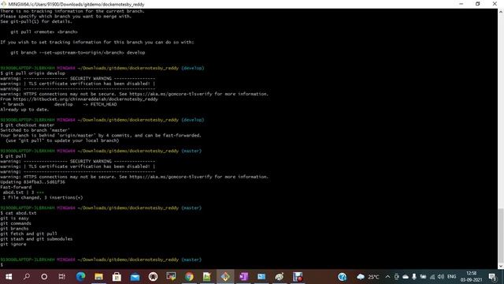This screenshot has height=284, width=504.
Task: Open Google Chrome from the taskbar
Action: pos(189,277)
